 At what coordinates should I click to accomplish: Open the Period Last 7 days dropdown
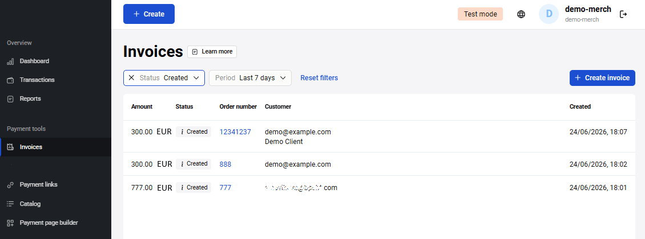pos(250,78)
